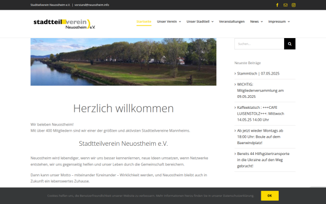Expand the Unser Verein menu chevron
Image resolution: width=326 pixels, height=204 pixels.
180,22
